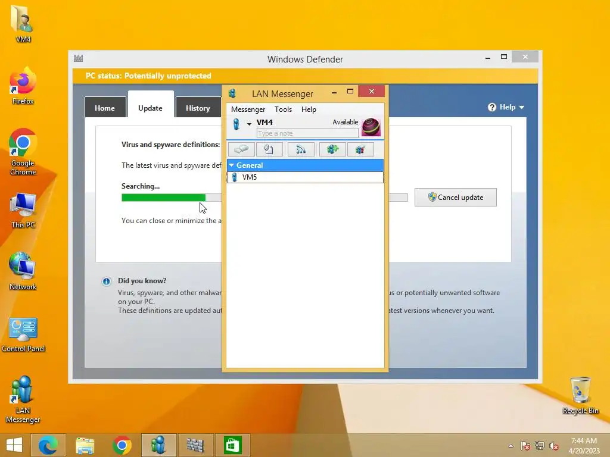Maximize the Windows Defender window
610x457 pixels.
[x=504, y=57]
